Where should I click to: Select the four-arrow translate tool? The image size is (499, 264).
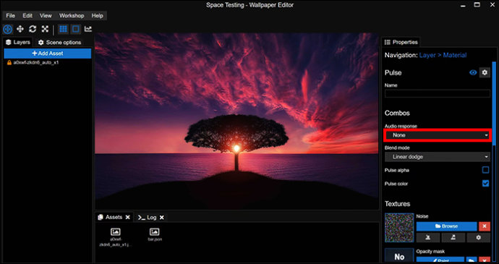point(20,29)
